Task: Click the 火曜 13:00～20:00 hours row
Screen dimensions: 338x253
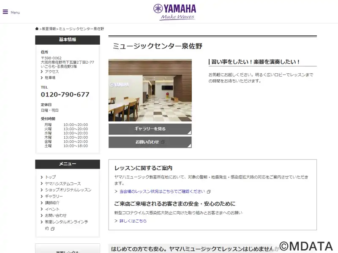Action: point(66,129)
